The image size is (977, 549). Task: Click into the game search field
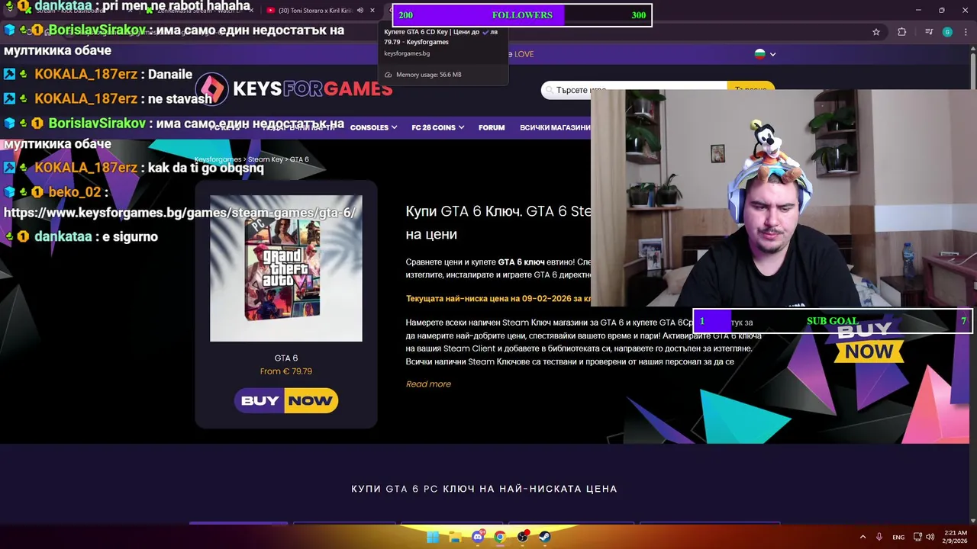(634, 90)
